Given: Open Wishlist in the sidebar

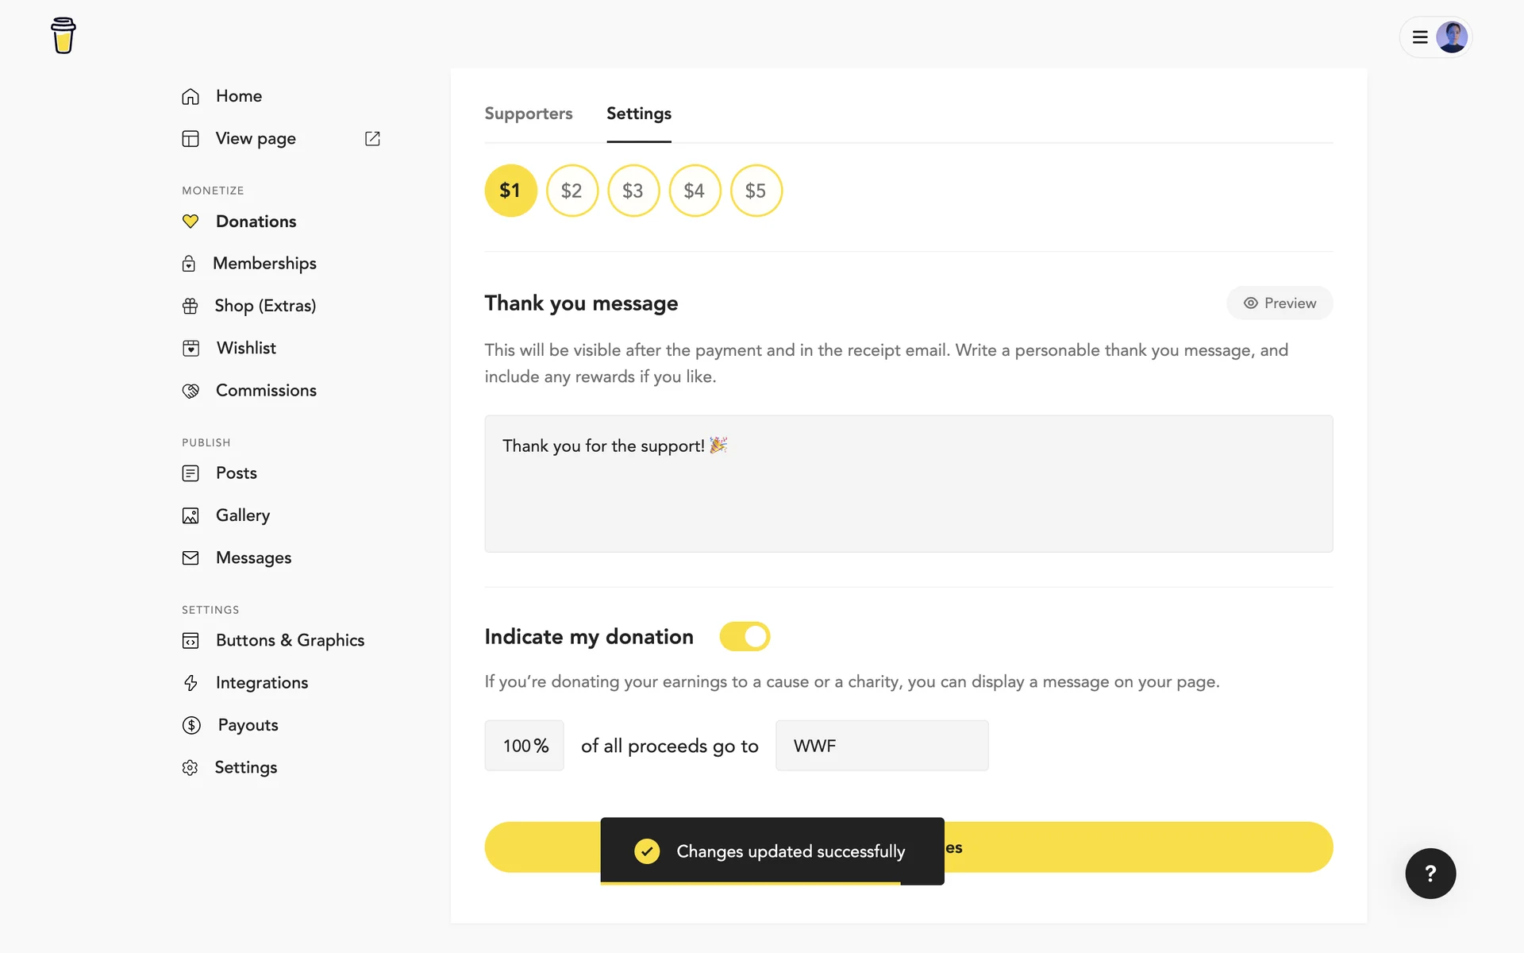Looking at the screenshot, I should pyautogui.click(x=246, y=348).
